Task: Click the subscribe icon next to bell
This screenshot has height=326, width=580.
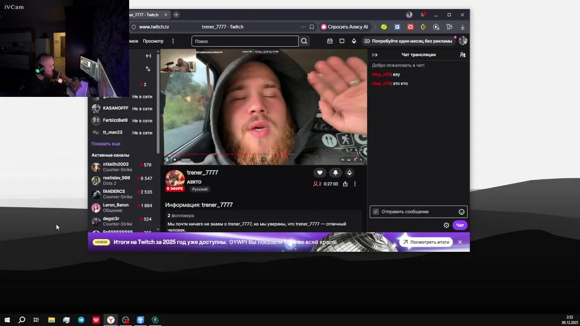Action: point(349,173)
